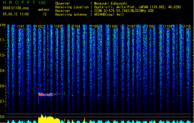194x123 pixels.
Task: Click the bright red meteor echo trace
Action: click(x=49, y=94)
